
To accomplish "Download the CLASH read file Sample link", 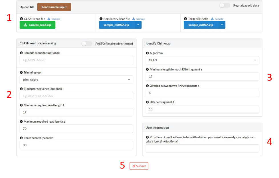I will (56, 19).
